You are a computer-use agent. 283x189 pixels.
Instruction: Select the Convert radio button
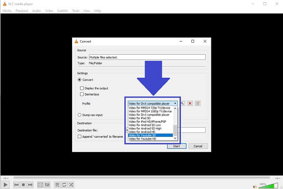(80, 80)
